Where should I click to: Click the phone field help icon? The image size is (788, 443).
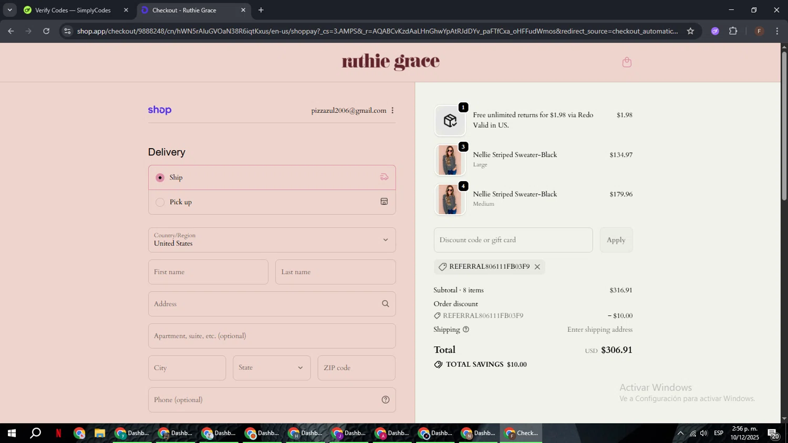click(386, 400)
